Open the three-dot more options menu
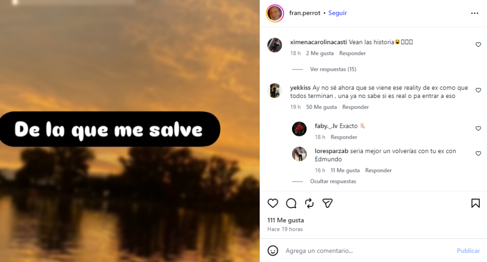The image size is (487, 262). pyautogui.click(x=475, y=13)
